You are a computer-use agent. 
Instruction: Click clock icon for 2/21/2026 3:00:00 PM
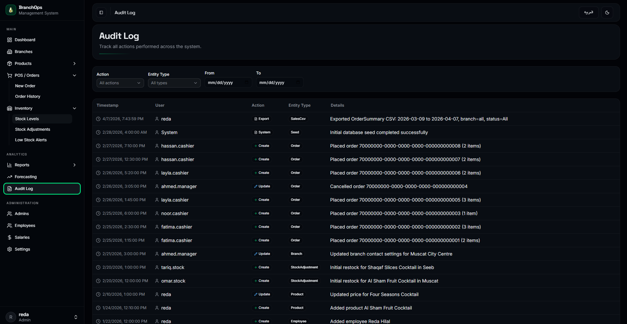click(98, 254)
